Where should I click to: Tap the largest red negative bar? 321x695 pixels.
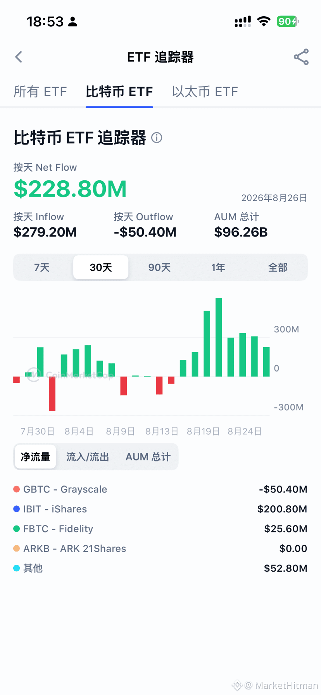(x=52, y=394)
